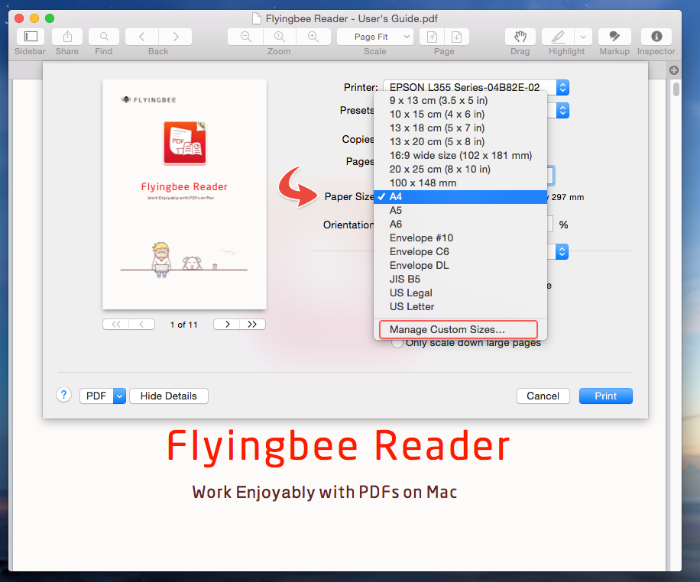This screenshot has height=582, width=700.
Task: Open Manage Custom Sizes…
Action: click(x=460, y=329)
